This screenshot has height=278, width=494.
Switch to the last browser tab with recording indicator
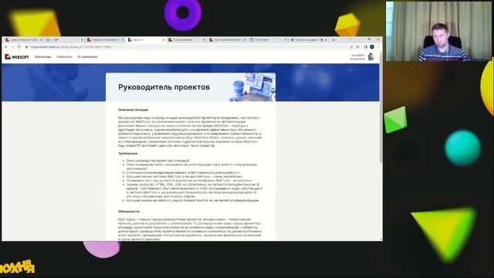(309, 40)
